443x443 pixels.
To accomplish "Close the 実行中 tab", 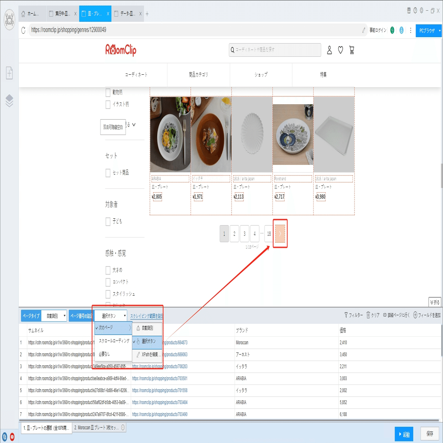I will point(76,14).
